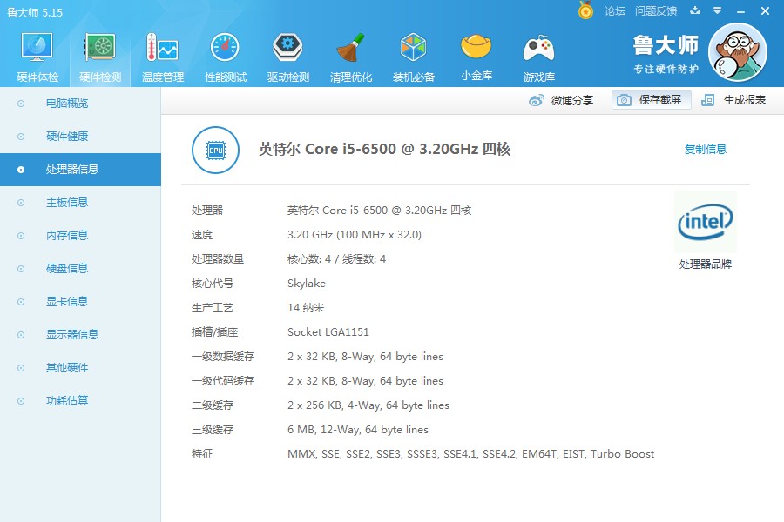Click the 核心数: 4 / 线程数: 4 value

[x=336, y=259]
